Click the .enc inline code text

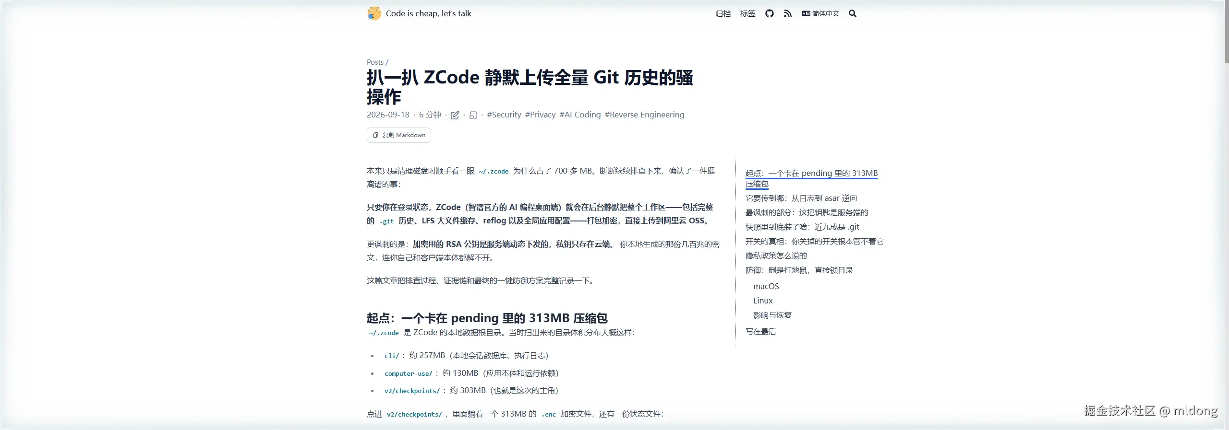pos(548,414)
